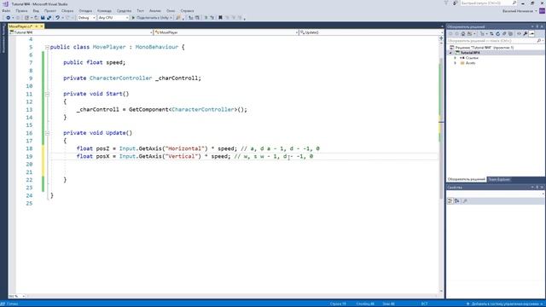Select the Assets folder in Solution Explorer

(x=470, y=63)
